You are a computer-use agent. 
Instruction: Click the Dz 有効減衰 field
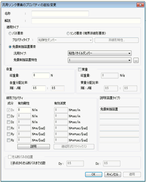click(61, 122)
